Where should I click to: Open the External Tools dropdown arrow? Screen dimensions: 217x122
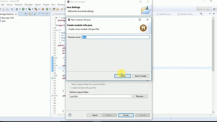pos(39,9)
